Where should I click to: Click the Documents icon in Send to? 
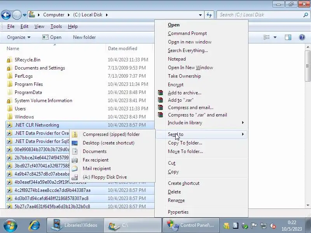(75, 151)
